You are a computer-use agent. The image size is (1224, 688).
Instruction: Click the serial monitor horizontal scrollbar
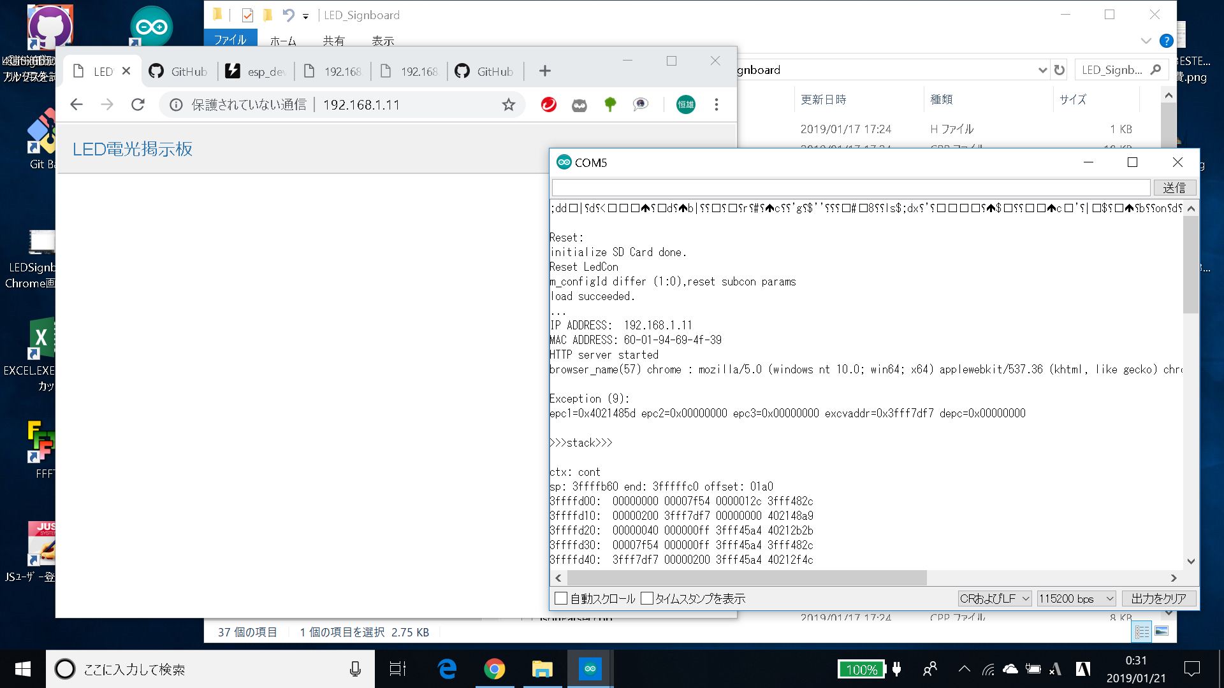(x=746, y=578)
